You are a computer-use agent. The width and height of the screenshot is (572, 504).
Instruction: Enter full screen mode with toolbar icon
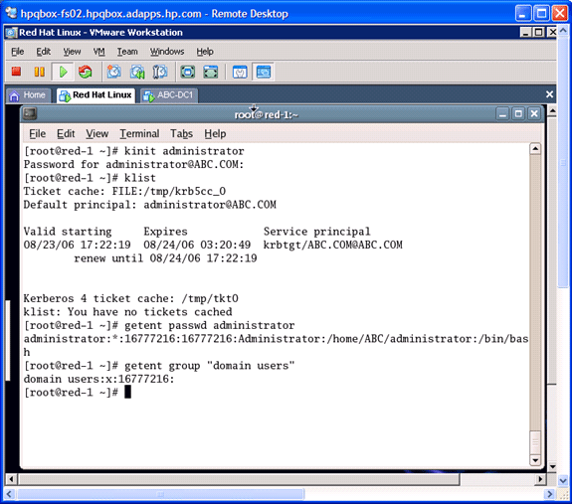pyautogui.click(x=187, y=72)
